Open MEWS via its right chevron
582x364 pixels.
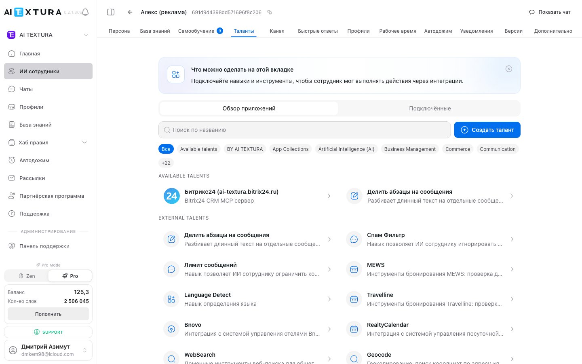point(512,269)
